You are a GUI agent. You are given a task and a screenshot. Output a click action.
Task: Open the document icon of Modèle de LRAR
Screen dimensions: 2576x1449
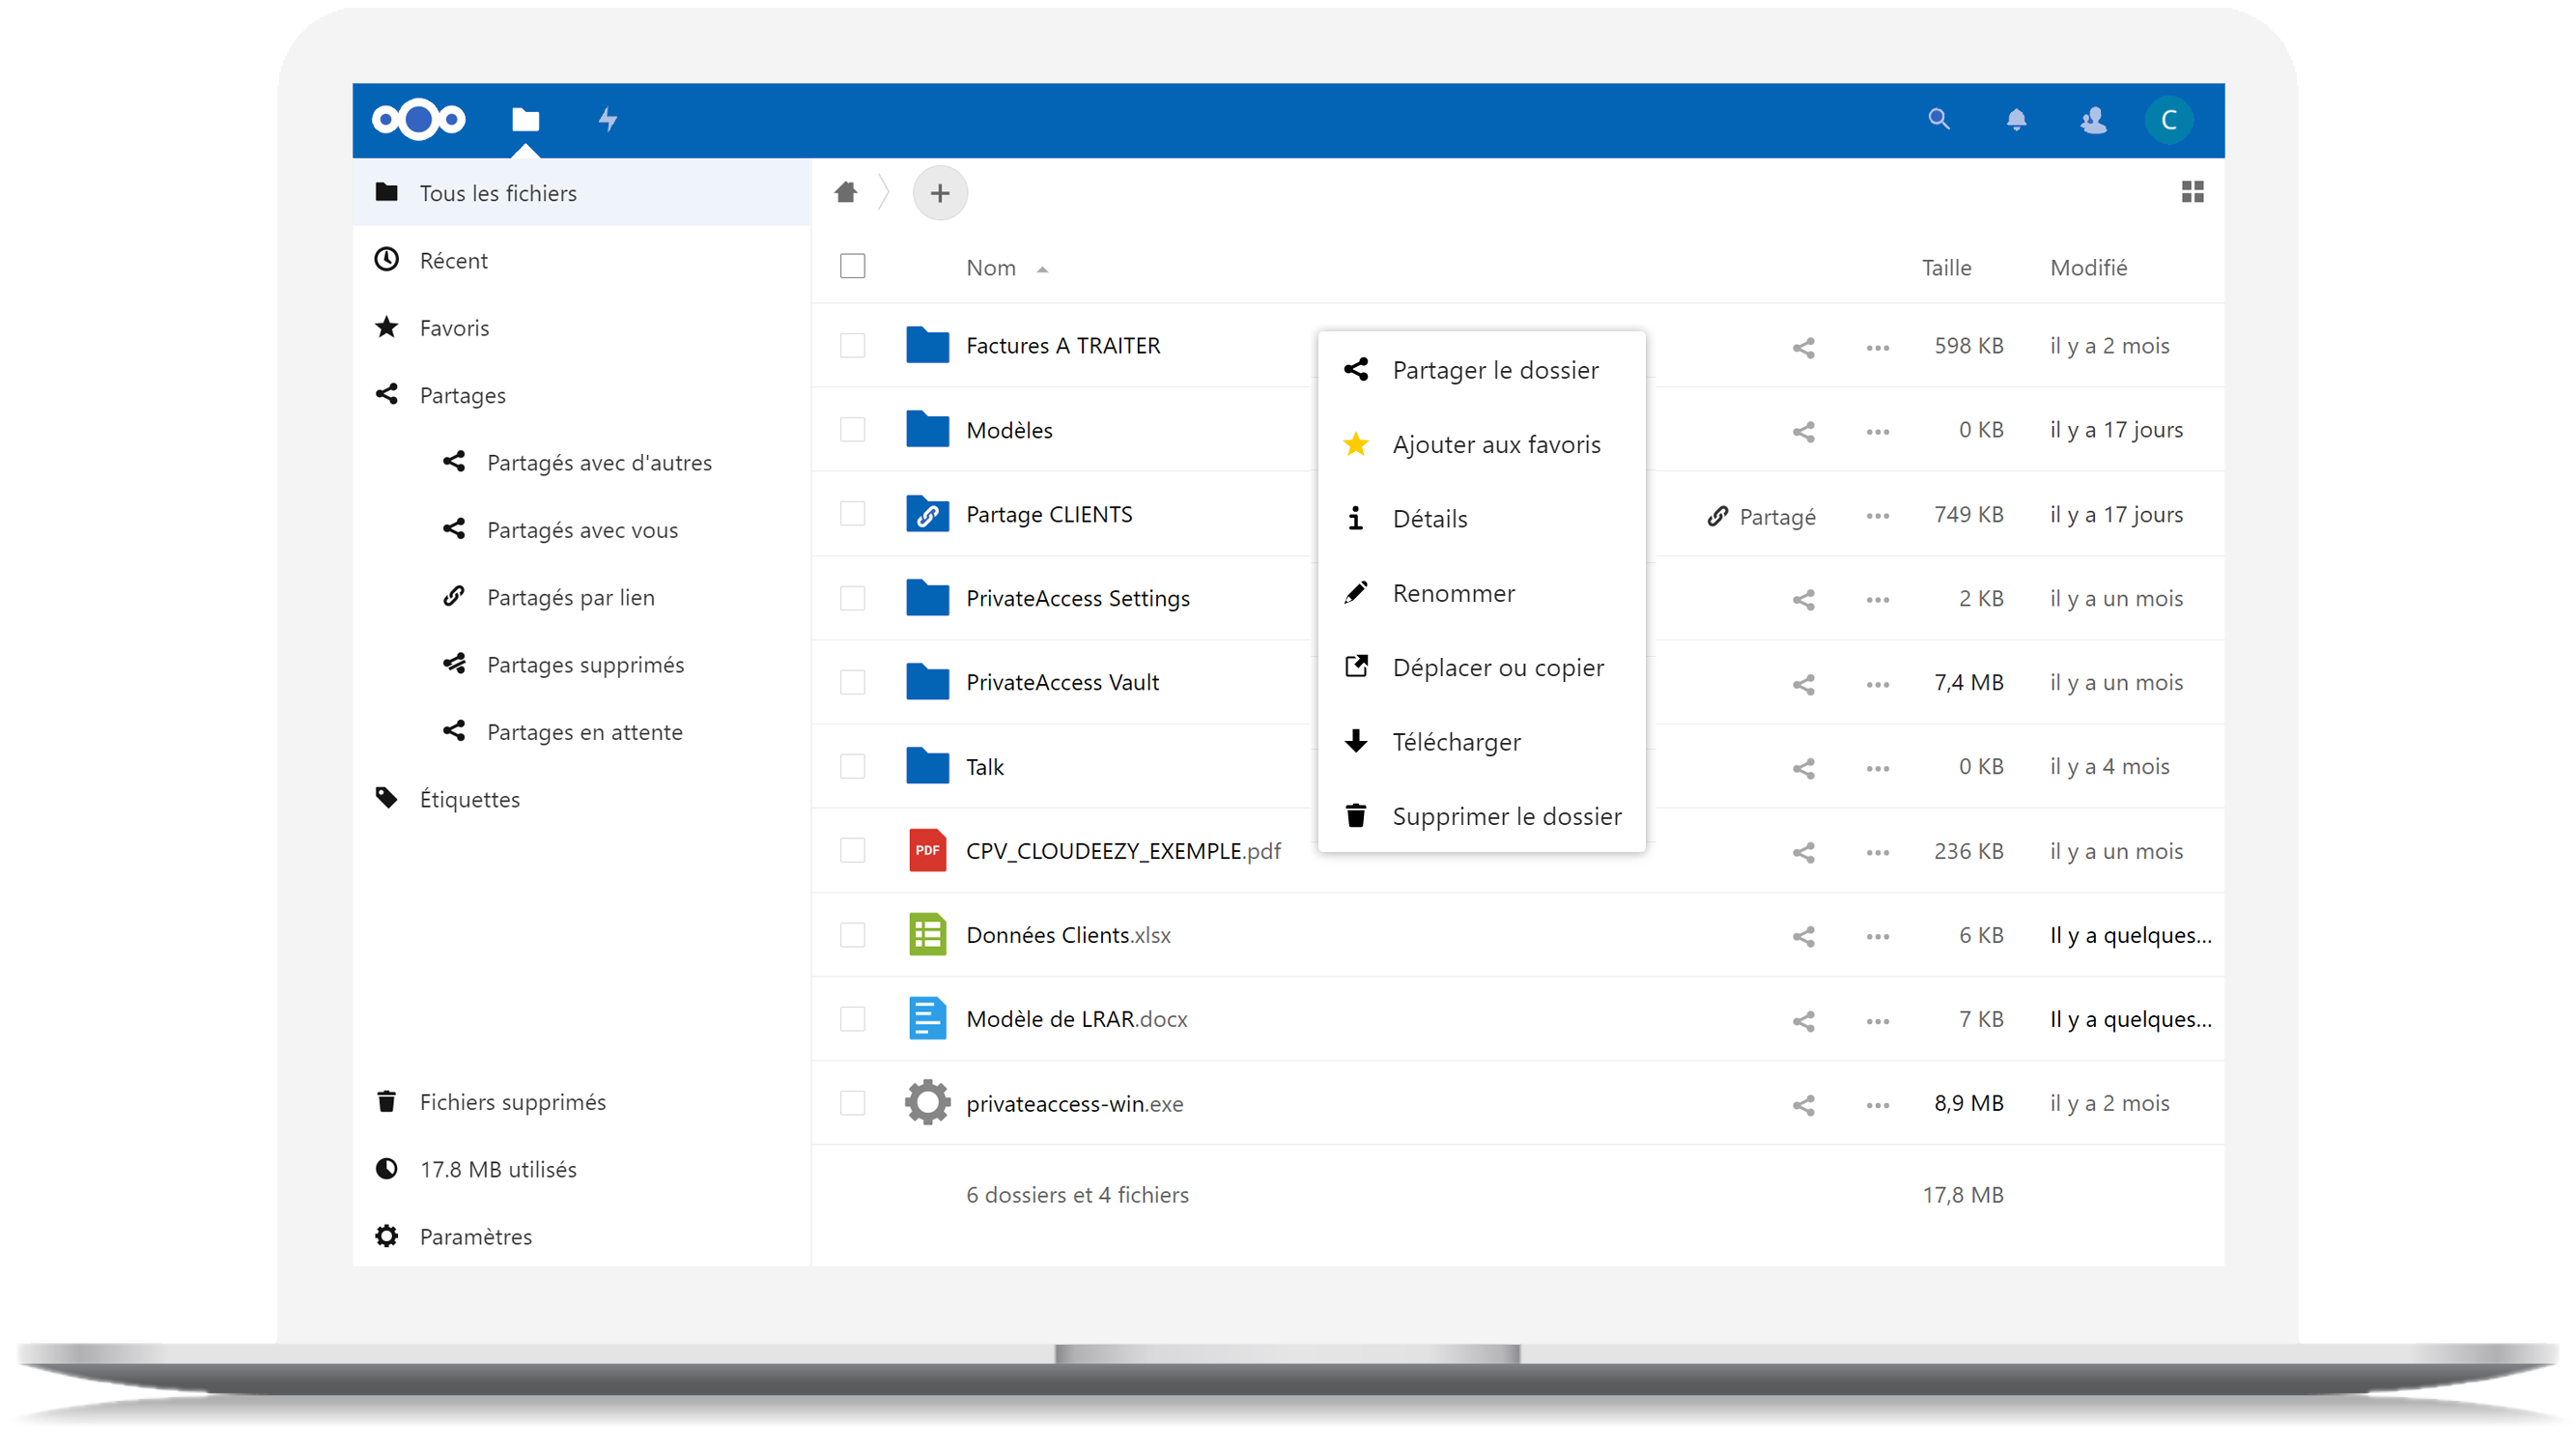(927, 1018)
